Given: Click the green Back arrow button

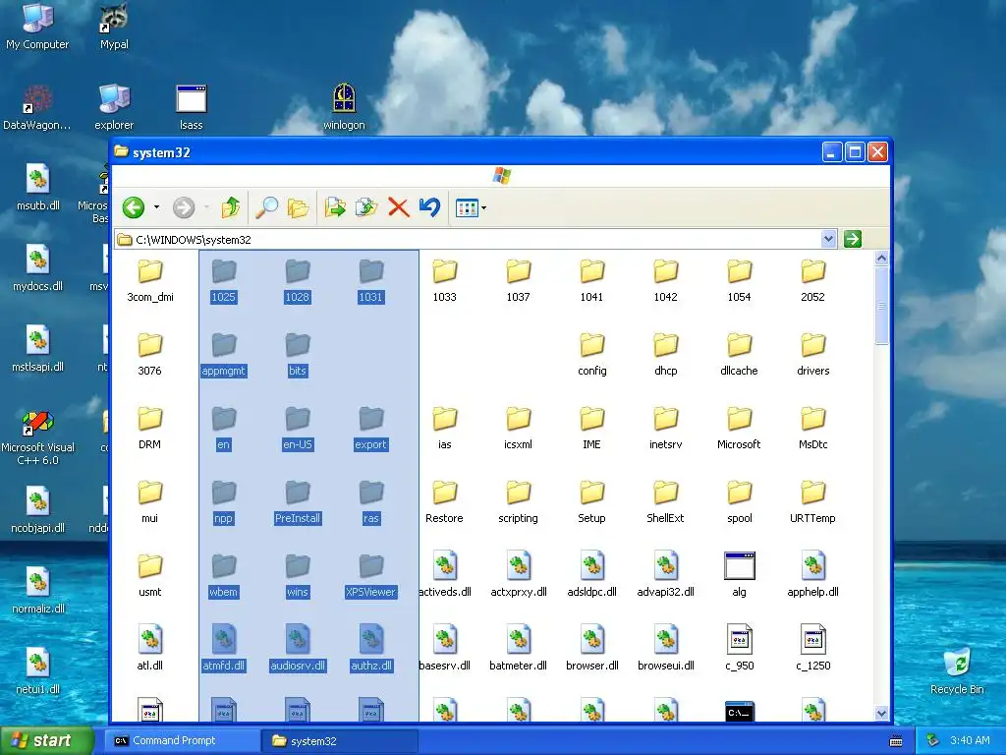Looking at the screenshot, I should [134, 207].
